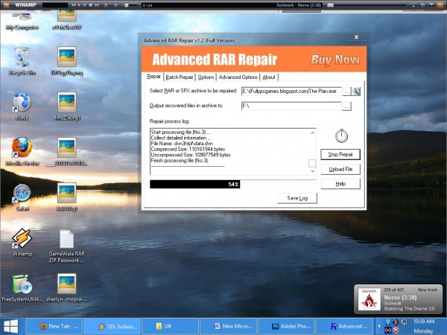Click the Help button

click(x=340, y=184)
